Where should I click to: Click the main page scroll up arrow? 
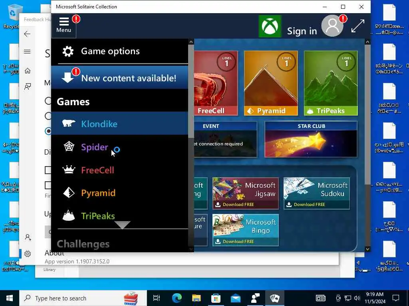(367, 42)
